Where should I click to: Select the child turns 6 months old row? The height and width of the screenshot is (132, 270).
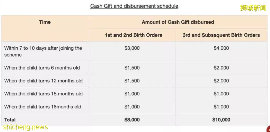(x=134, y=68)
